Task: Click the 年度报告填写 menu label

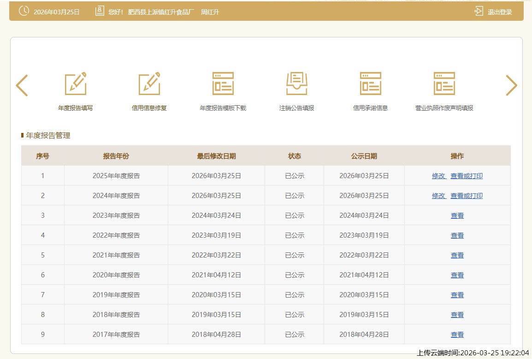Action: click(76, 108)
